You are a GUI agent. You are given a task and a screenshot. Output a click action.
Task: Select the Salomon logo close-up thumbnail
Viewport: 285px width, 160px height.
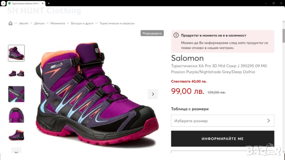click(x=16, y=94)
